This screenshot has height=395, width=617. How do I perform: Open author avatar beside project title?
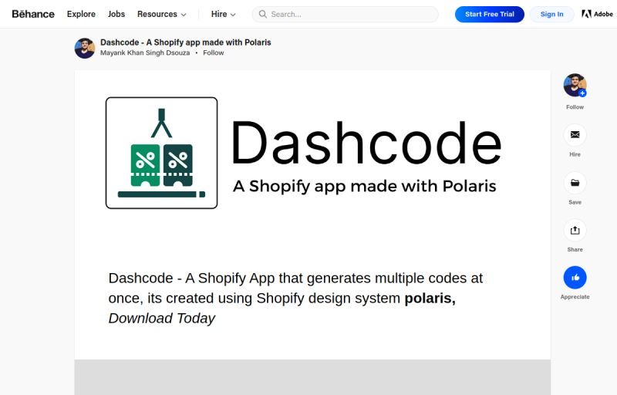tap(85, 48)
